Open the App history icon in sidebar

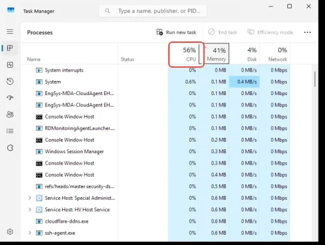[10, 81]
